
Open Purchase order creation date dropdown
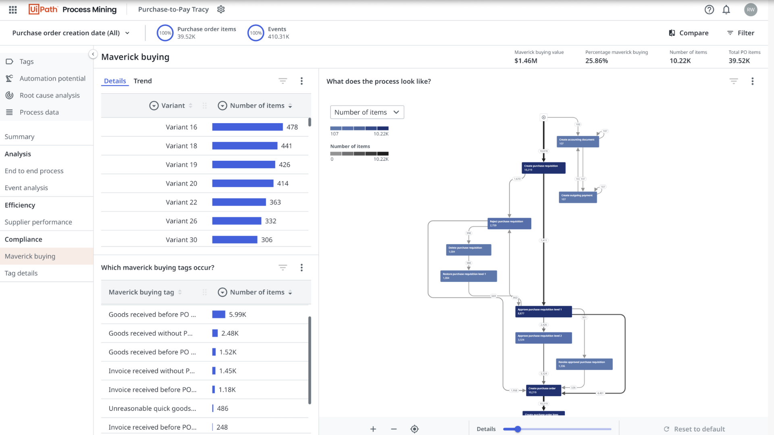(71, 33)
